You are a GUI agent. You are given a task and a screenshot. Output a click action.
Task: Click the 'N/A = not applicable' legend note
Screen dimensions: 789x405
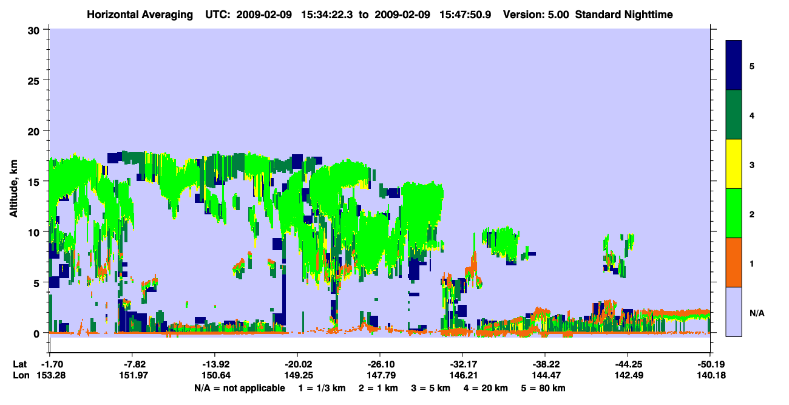(239, 388)
